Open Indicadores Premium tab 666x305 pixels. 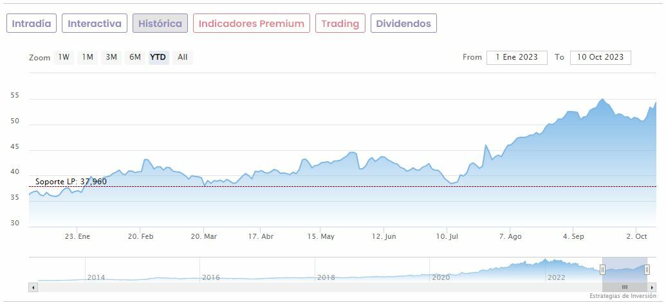tap(251, 24)
